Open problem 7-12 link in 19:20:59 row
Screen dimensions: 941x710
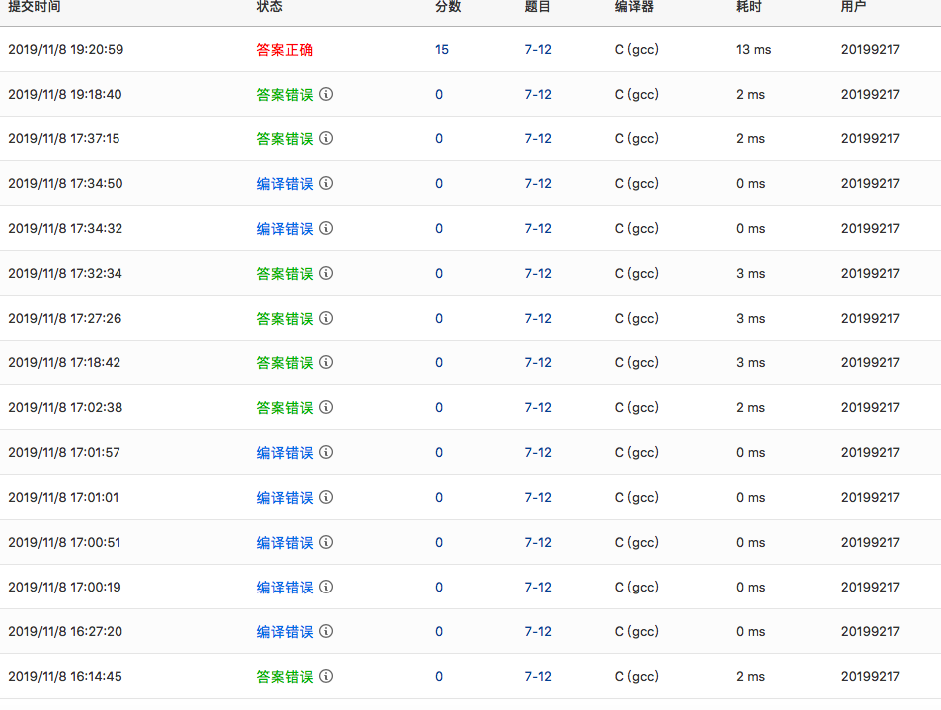[538, 49]
